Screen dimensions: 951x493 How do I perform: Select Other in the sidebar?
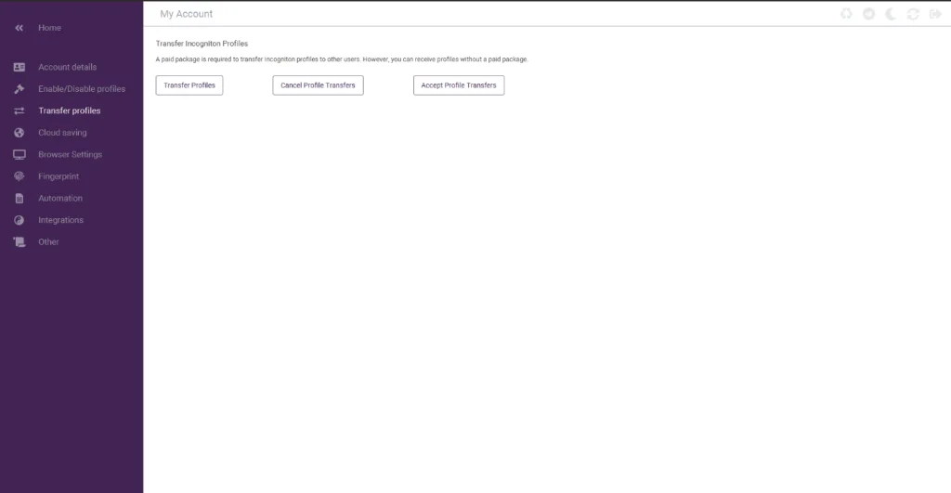48,242
